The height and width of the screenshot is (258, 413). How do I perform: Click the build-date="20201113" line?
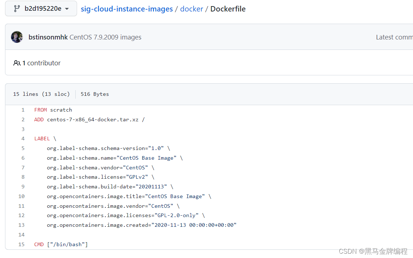coord(110,187)
